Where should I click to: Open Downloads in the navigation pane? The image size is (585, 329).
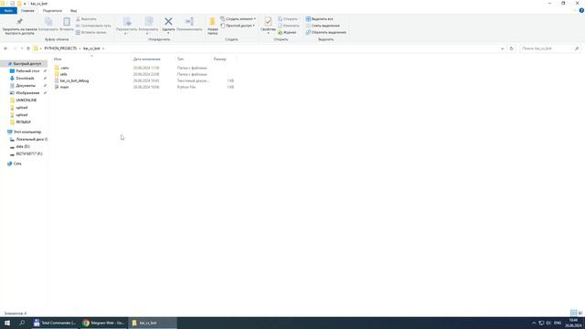[25, 79]
